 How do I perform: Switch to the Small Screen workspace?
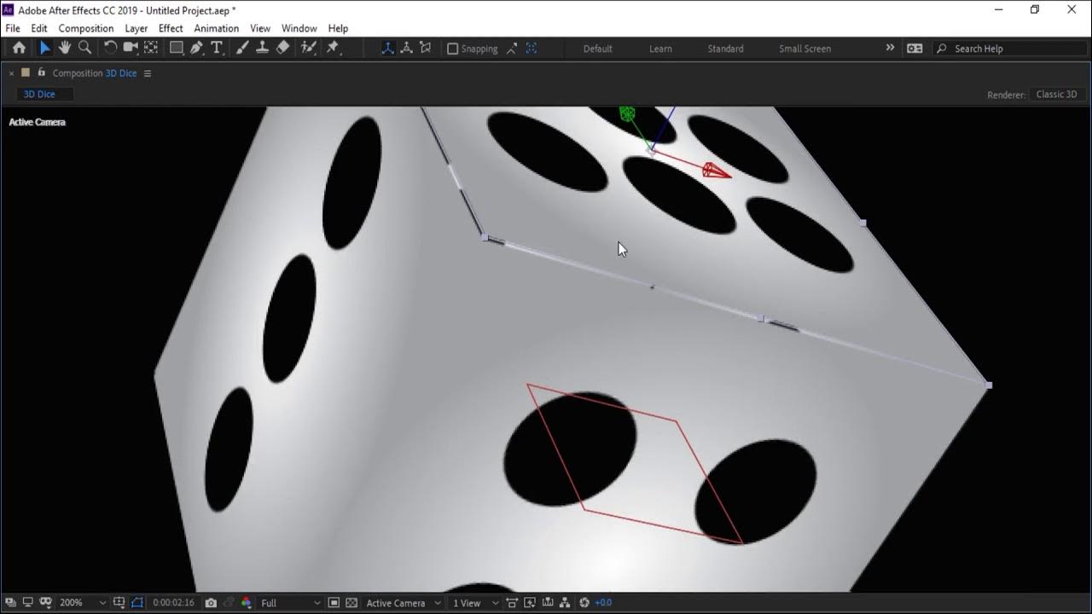tap(804, 49)
